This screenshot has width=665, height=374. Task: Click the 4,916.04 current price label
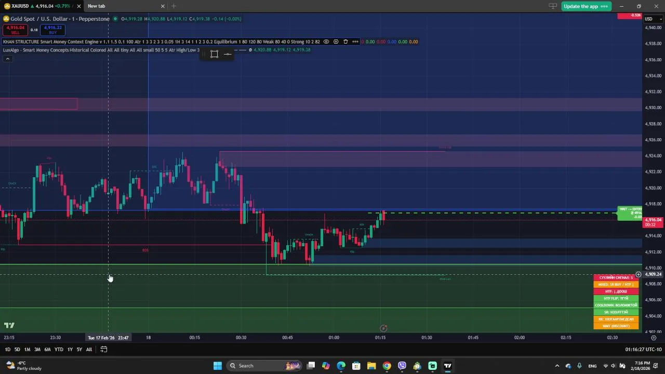click(x=654, y=222)
